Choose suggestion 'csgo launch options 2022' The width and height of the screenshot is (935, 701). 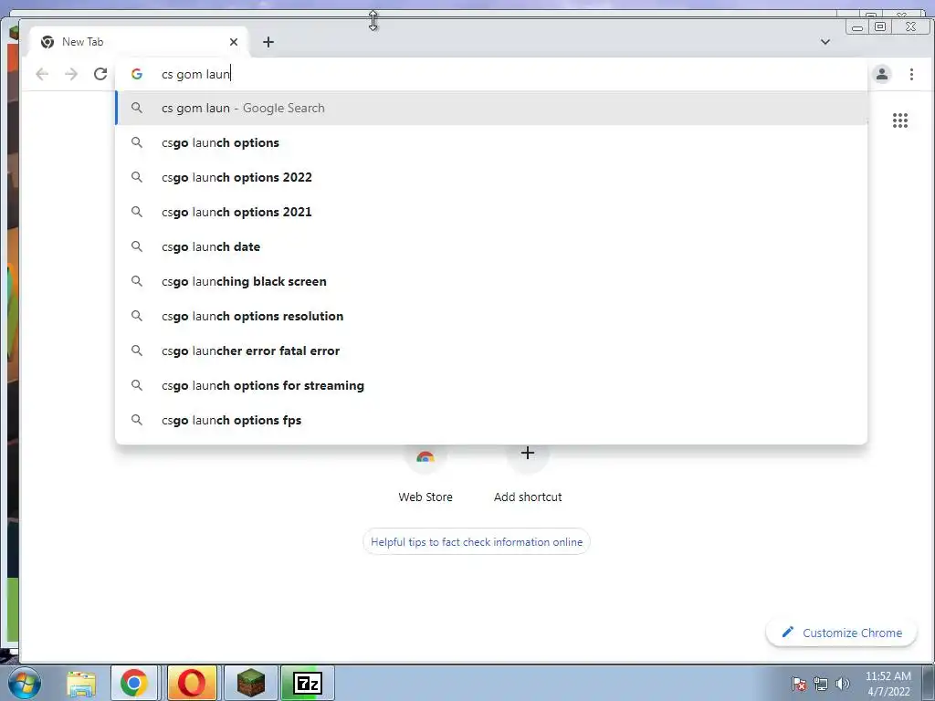coord(491,177)
